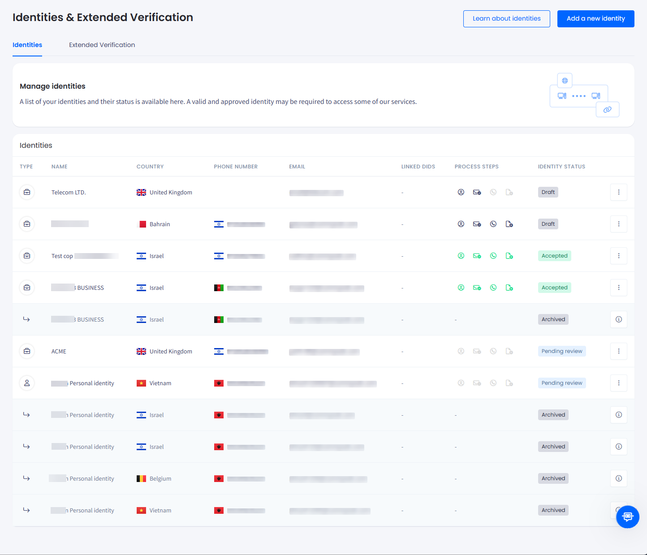Image resolution: width=647 pixels, height=555 pixels.
Task: Click the briefcase type icon in ACME row
Action: (x=27, y=351)
